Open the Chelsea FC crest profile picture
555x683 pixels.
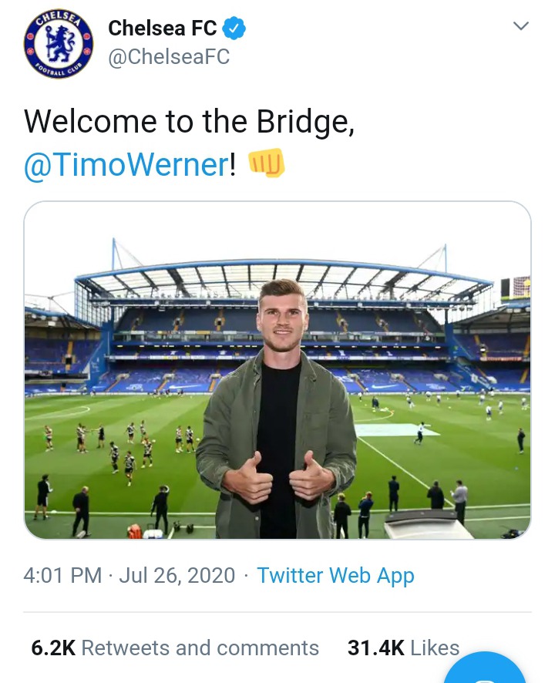pyautogui.click(x=59, y=43)
